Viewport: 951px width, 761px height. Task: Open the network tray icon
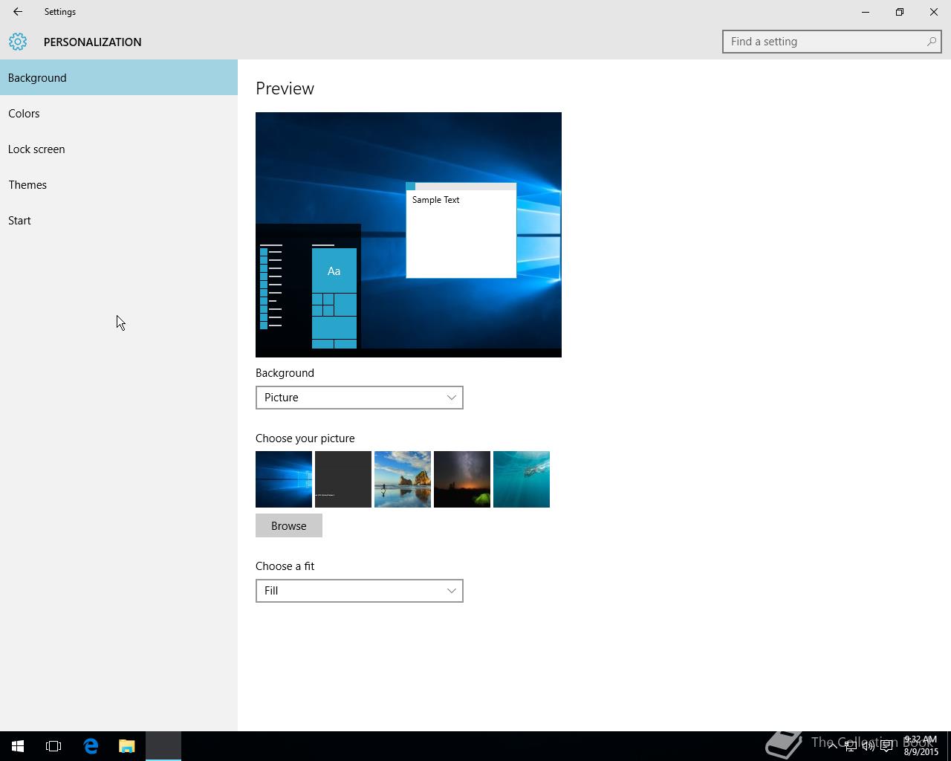click(x=850, y=746)
